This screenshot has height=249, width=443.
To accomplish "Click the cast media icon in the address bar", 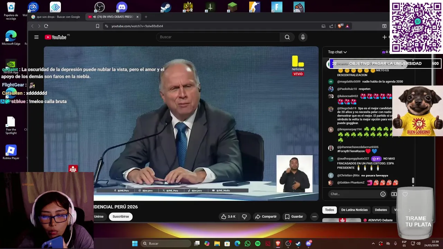I will [324, 26].
